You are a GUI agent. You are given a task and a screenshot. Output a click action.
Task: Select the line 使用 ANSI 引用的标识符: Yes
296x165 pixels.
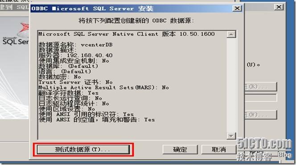tap(86, 114)
